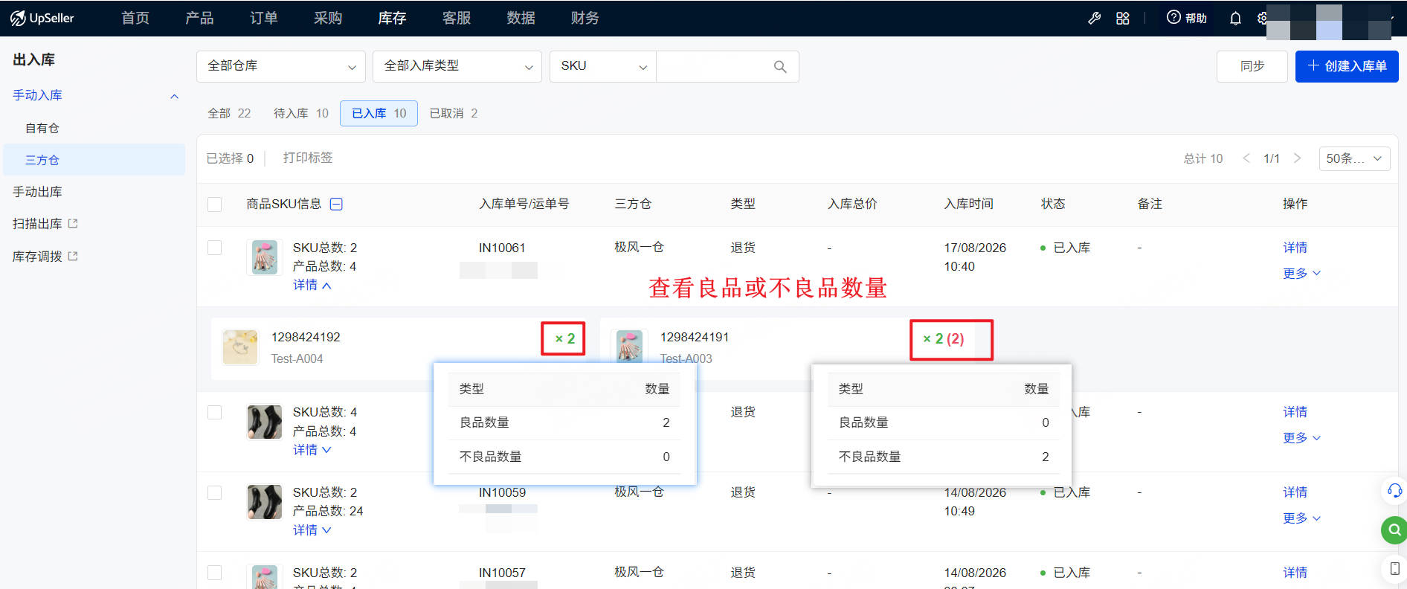Expand 详情 under SKU总数 4 row
Screen dimensions: 1407x589
pos(312,450)
